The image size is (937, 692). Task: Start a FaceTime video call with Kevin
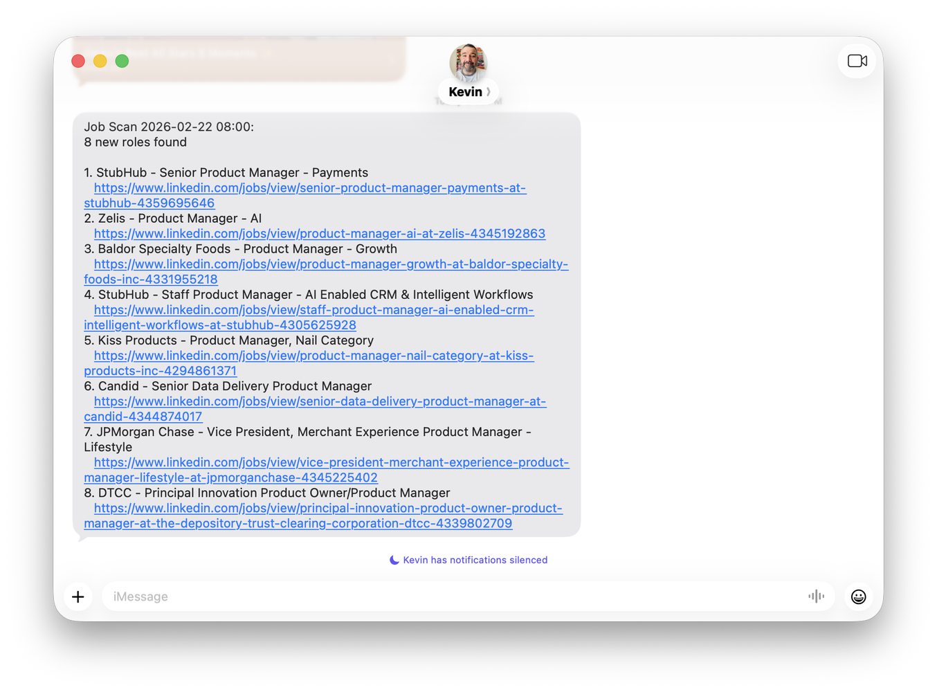tap(857, 61)
